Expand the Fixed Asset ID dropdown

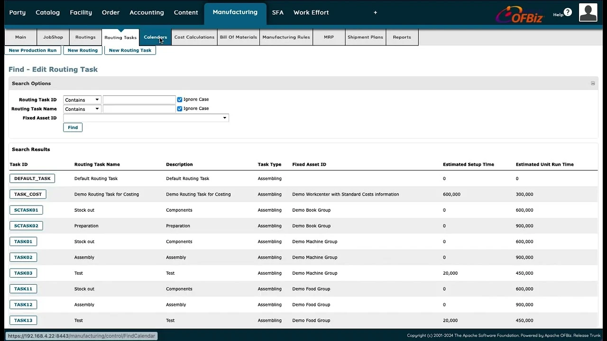click(x=146, y=118)
